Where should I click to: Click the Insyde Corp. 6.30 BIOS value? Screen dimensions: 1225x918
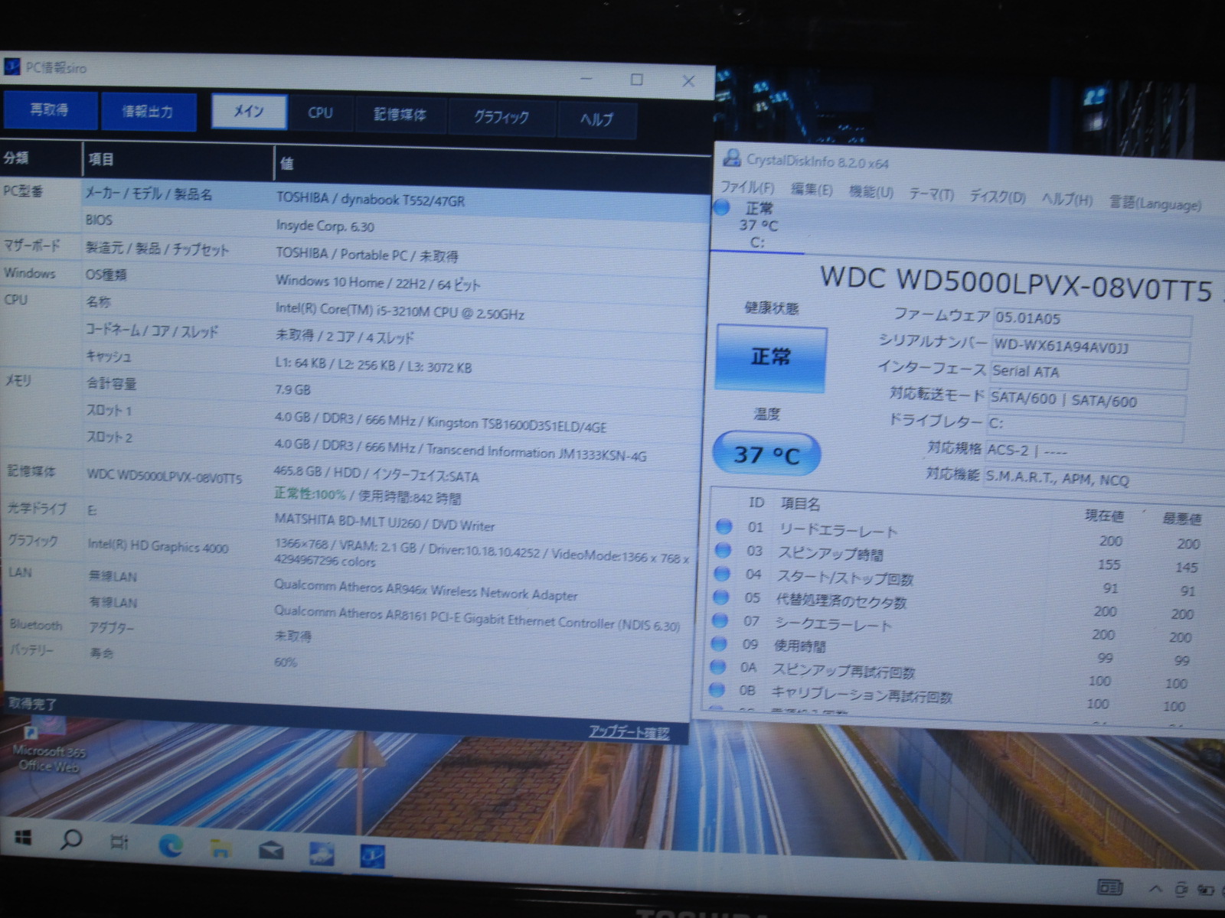(325, 226)
